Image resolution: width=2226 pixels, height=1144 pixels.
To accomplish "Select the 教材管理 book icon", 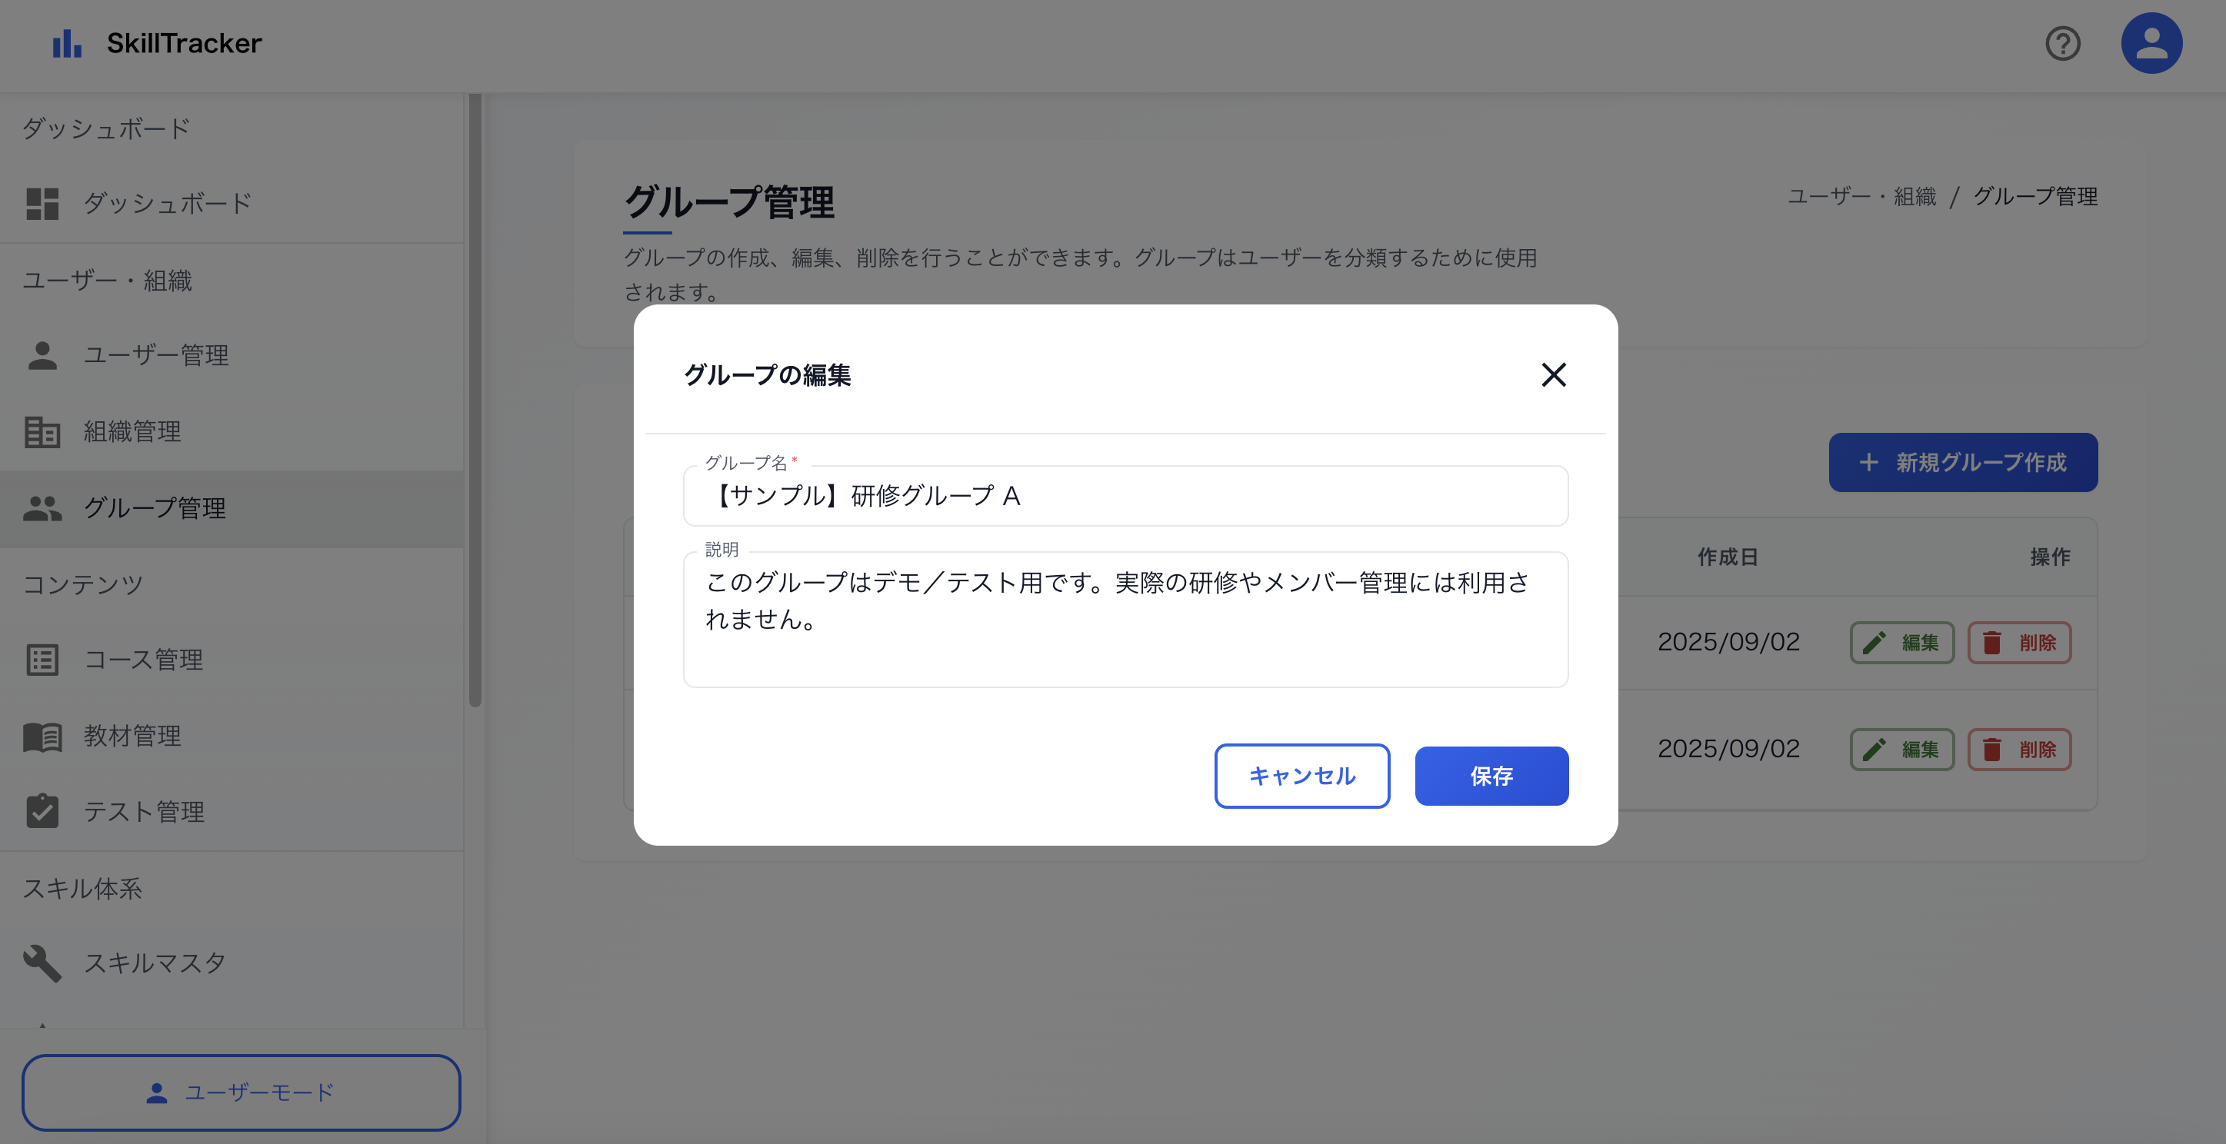I will (42, 737).
